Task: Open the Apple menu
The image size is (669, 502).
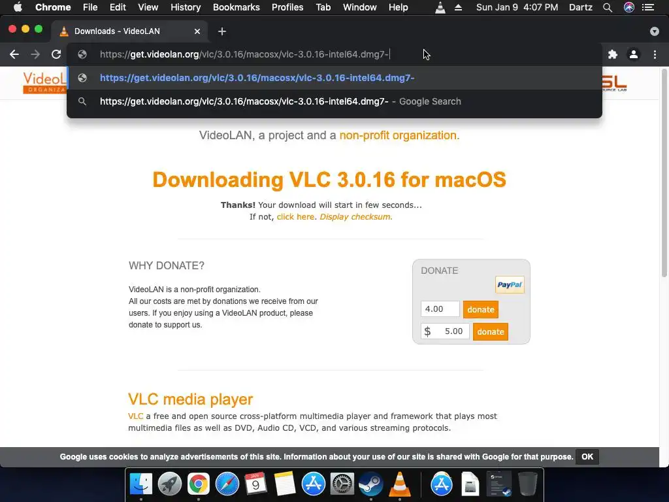Action: tap(18, 7)
